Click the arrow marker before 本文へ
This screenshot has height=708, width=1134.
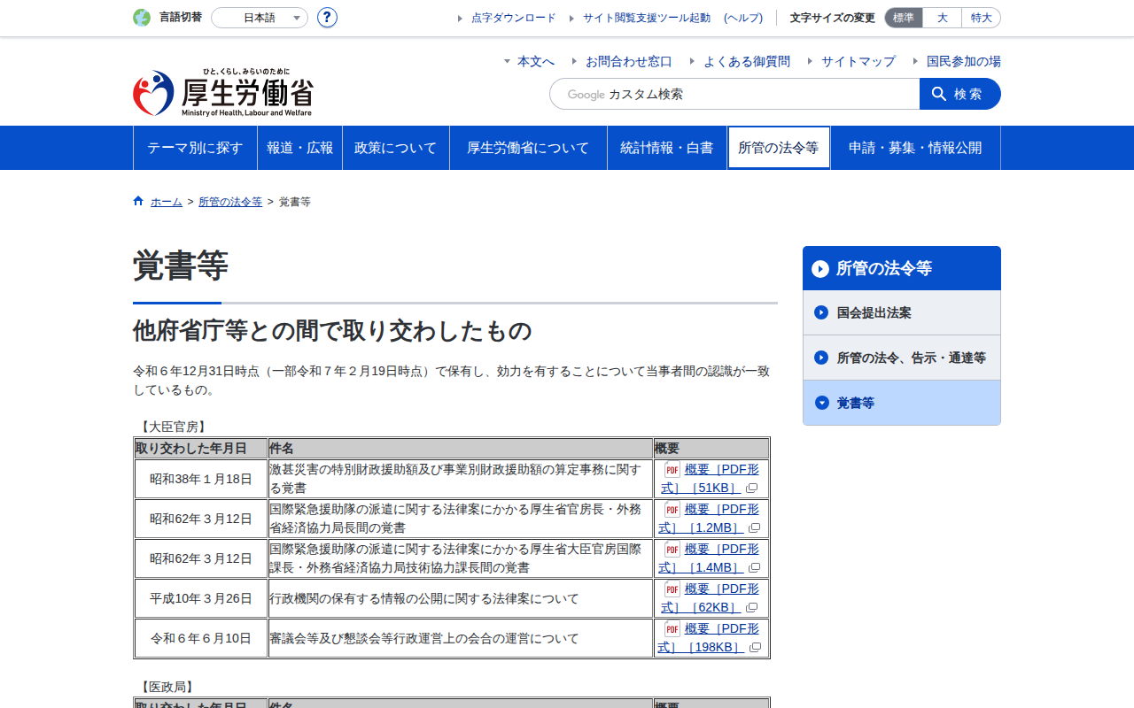pyautogui.click(x=508, y=61)
